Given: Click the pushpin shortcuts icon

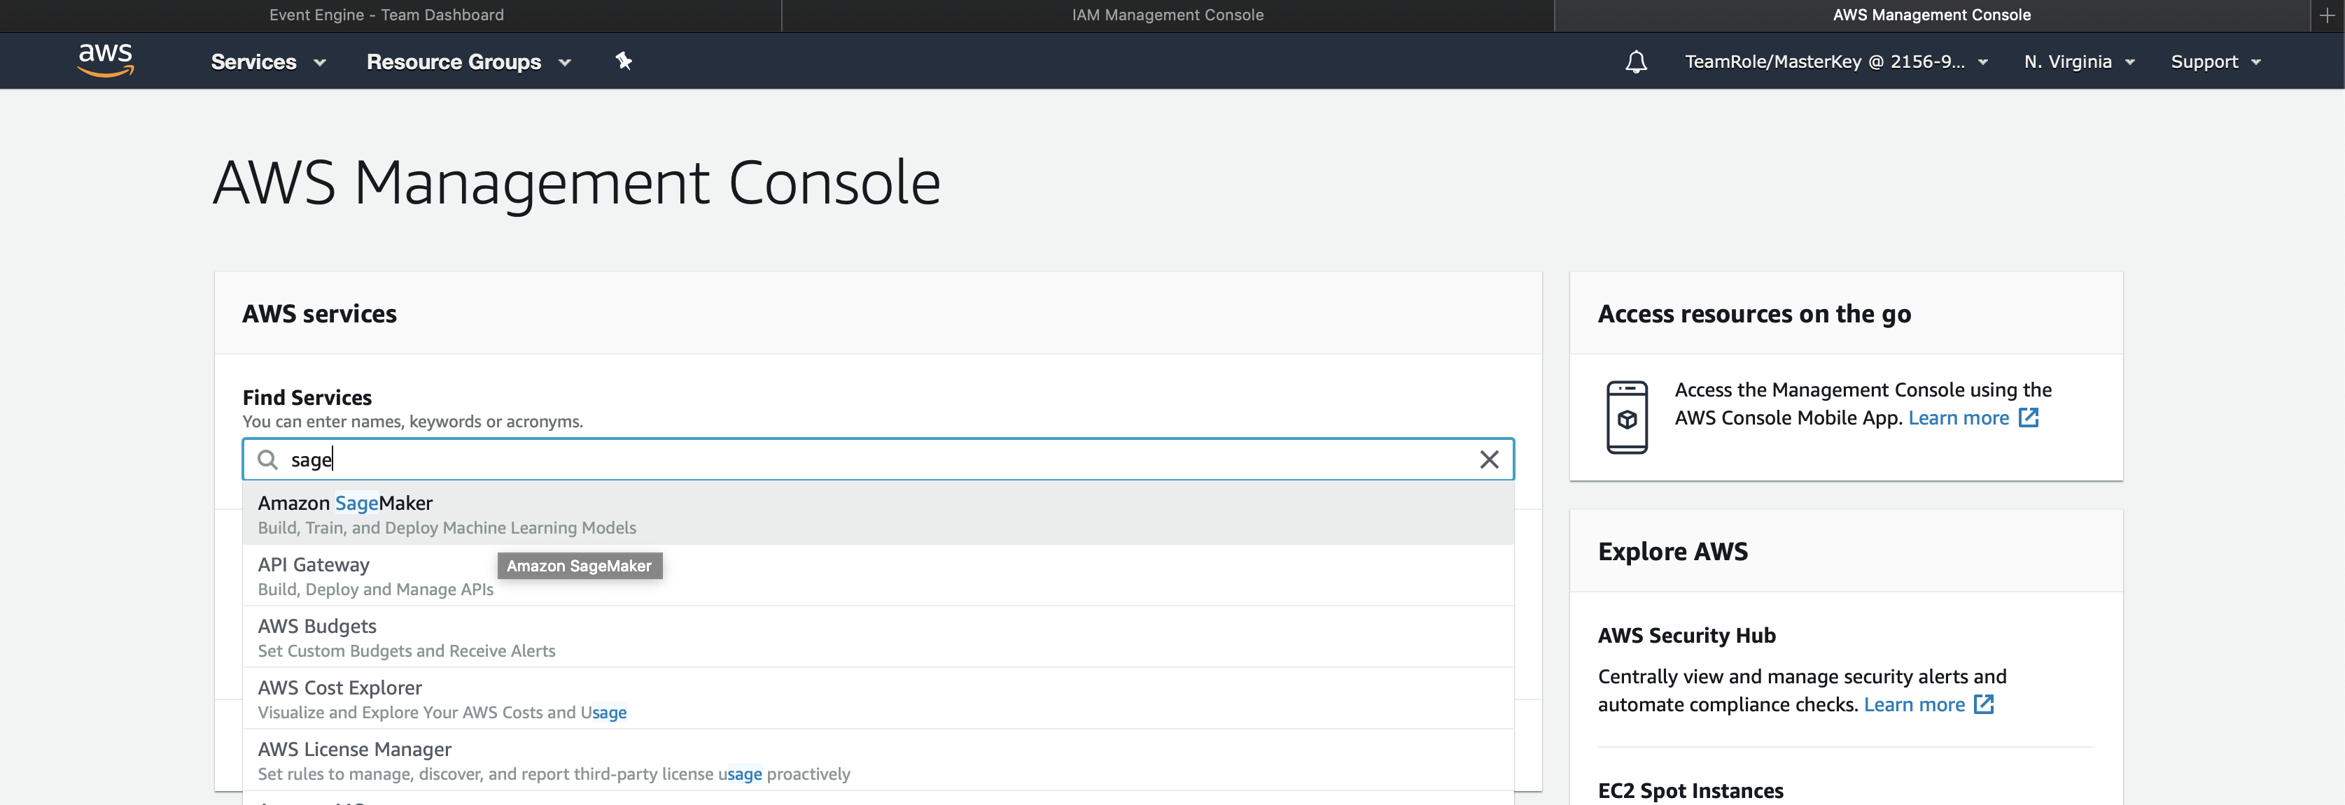Looking at the screenshot, I should coord(624,61).
